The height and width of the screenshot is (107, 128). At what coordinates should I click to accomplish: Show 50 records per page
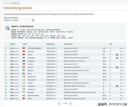pos(48,38)
